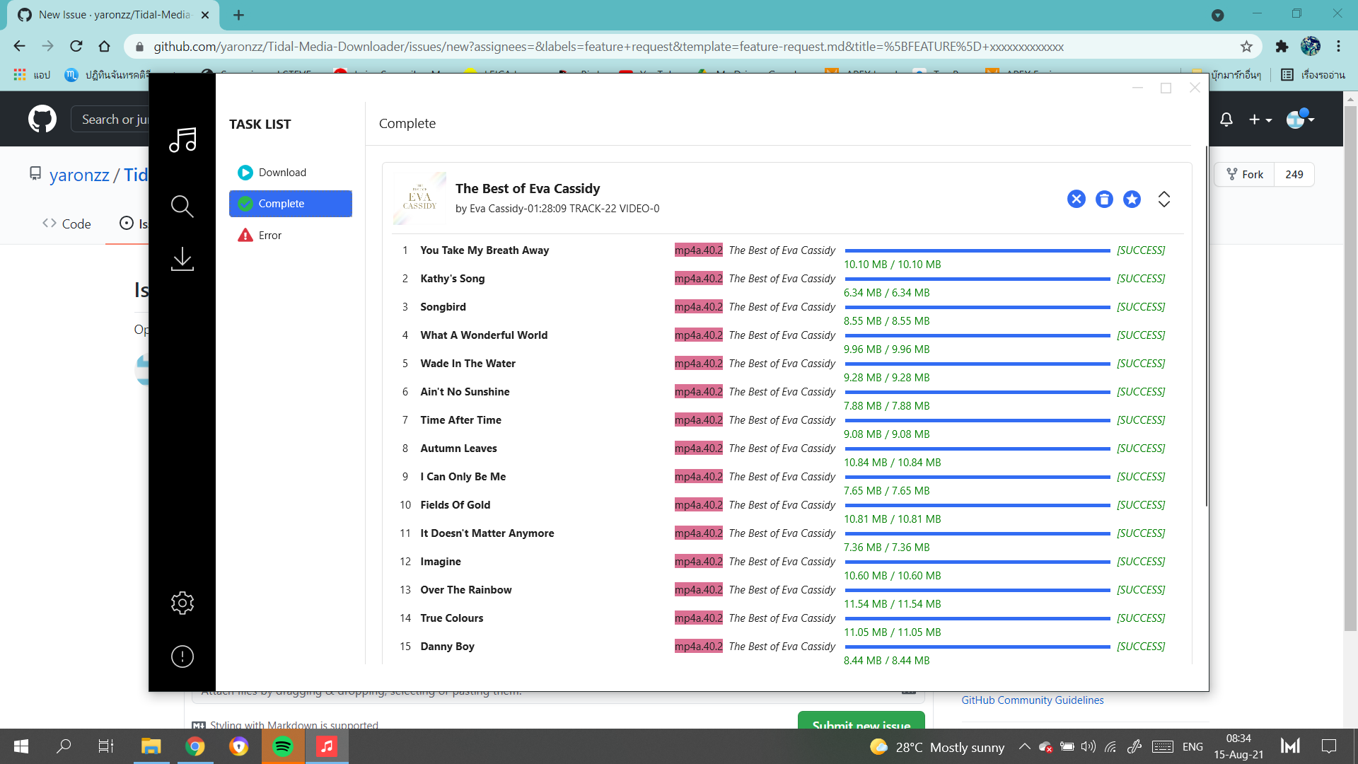This screenshot has width=1358, height=764.
Task: Open the downloader settings gear
Action: (182, 603)
